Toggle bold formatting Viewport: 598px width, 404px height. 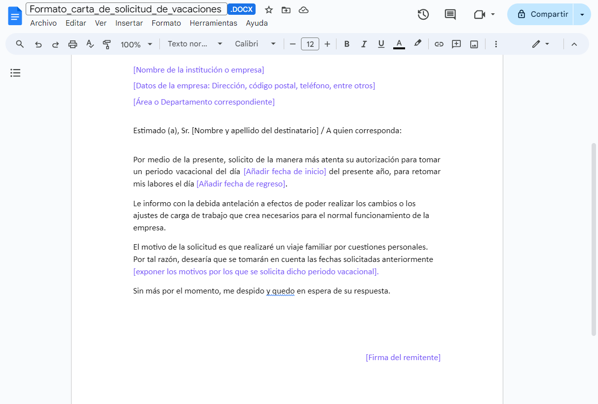(347, 44)
